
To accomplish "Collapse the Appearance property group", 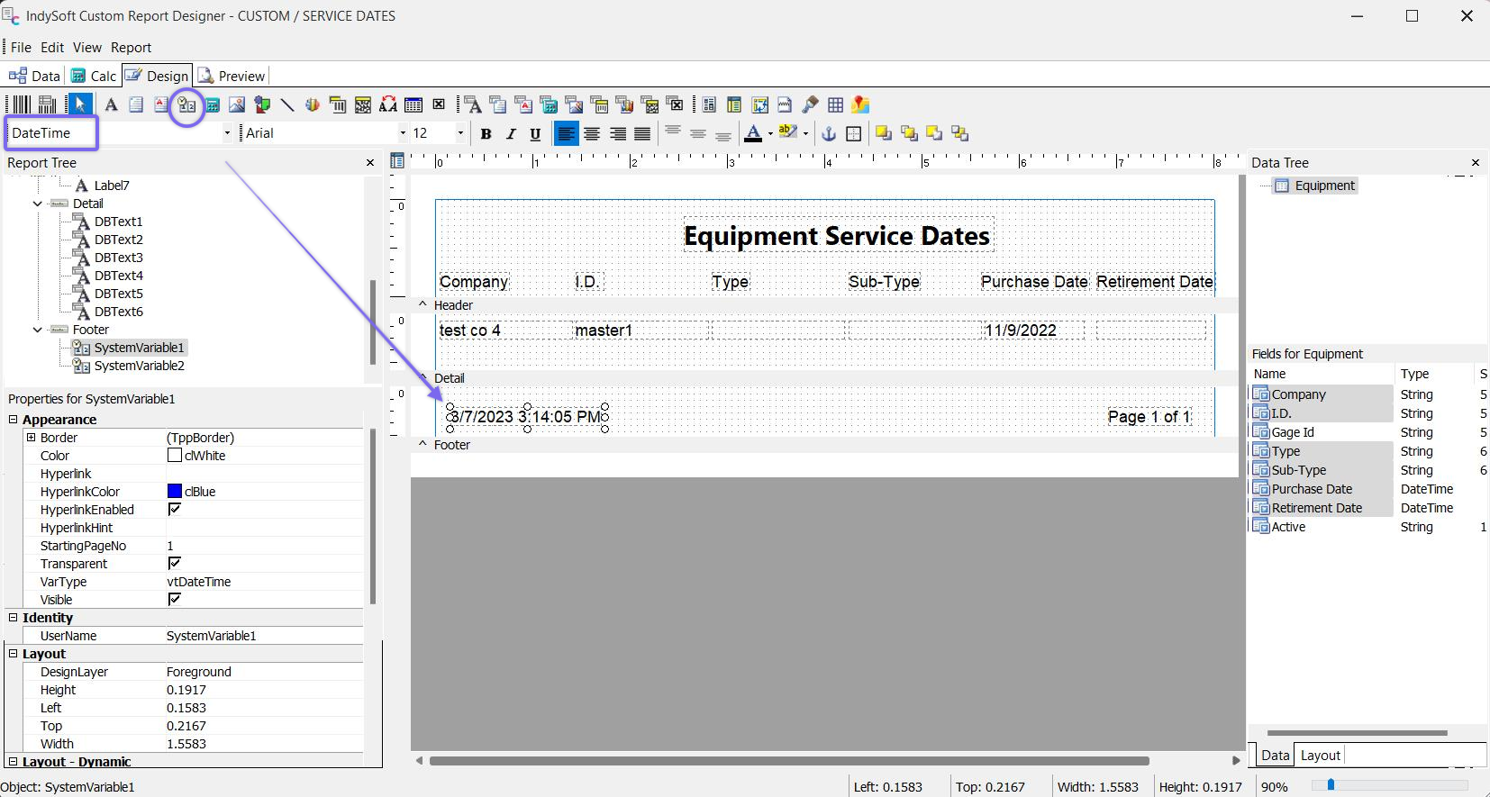I will [x=14, y=420].
